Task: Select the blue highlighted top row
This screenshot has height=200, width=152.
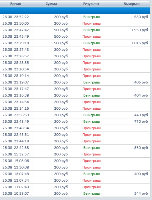Action: click(x=75, y=11)
